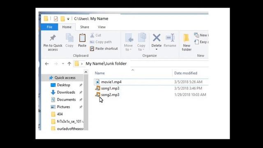263x148 pixels.
Task: Open Pictures in the navigation pane
Action: pos(63,107)
